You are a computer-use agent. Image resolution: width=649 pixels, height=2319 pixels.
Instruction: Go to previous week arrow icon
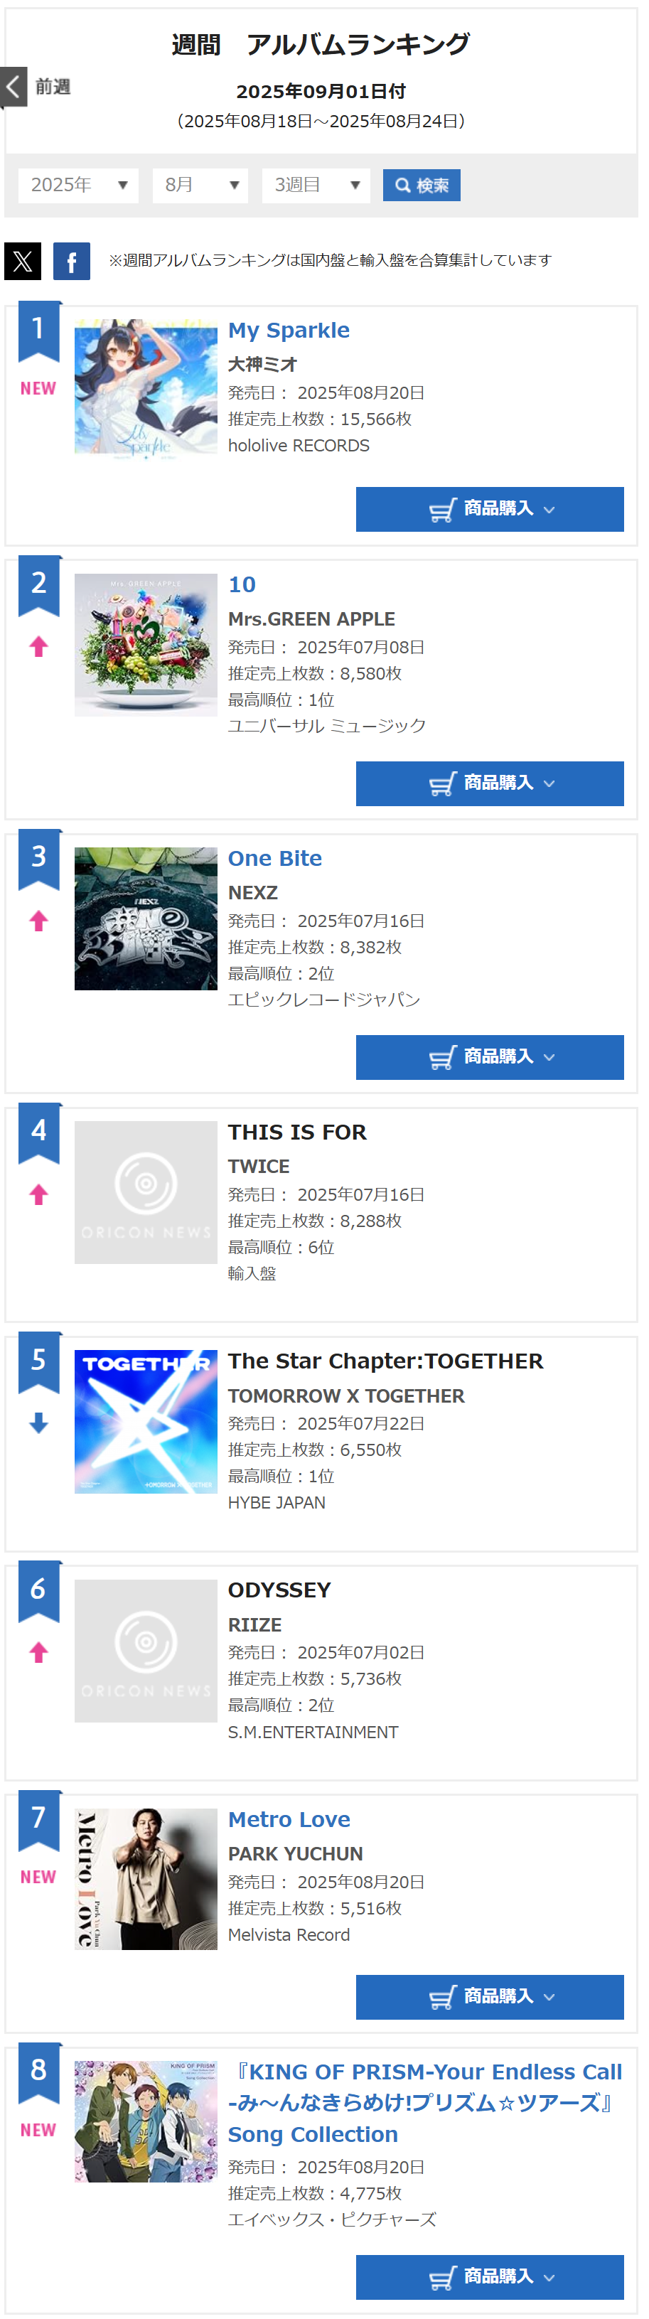[x=14, y=87]
